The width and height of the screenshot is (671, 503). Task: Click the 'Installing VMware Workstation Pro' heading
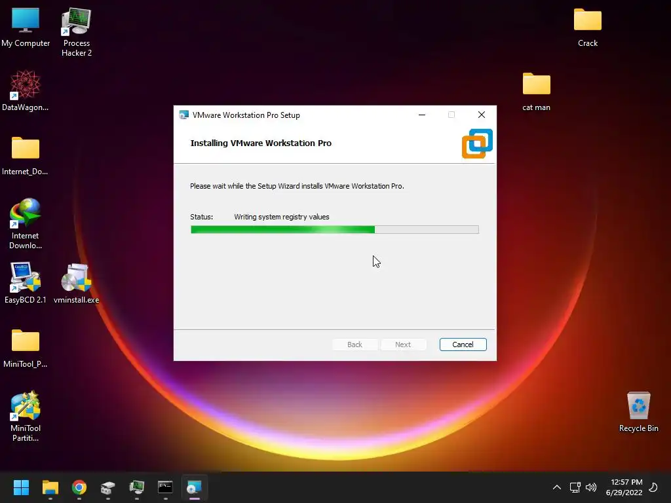[x=261, y=143]
